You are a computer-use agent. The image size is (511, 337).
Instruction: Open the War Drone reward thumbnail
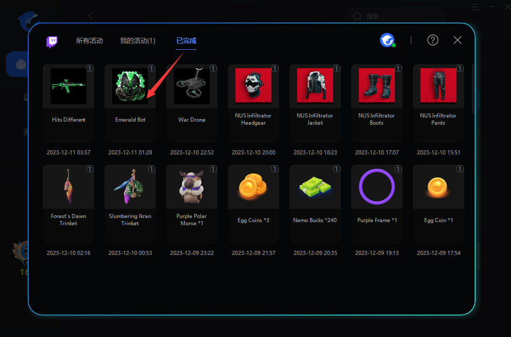(x=192, y=86)
